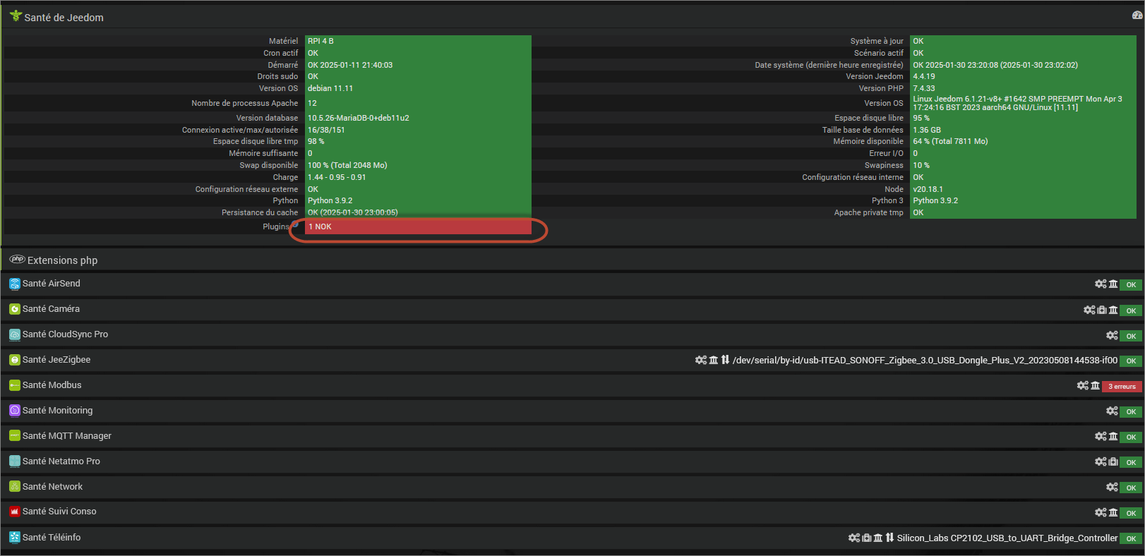Screen dimensions: 1145x556
Task: Click the benchmark gauge icon at top right
Action: point(1137,16)
